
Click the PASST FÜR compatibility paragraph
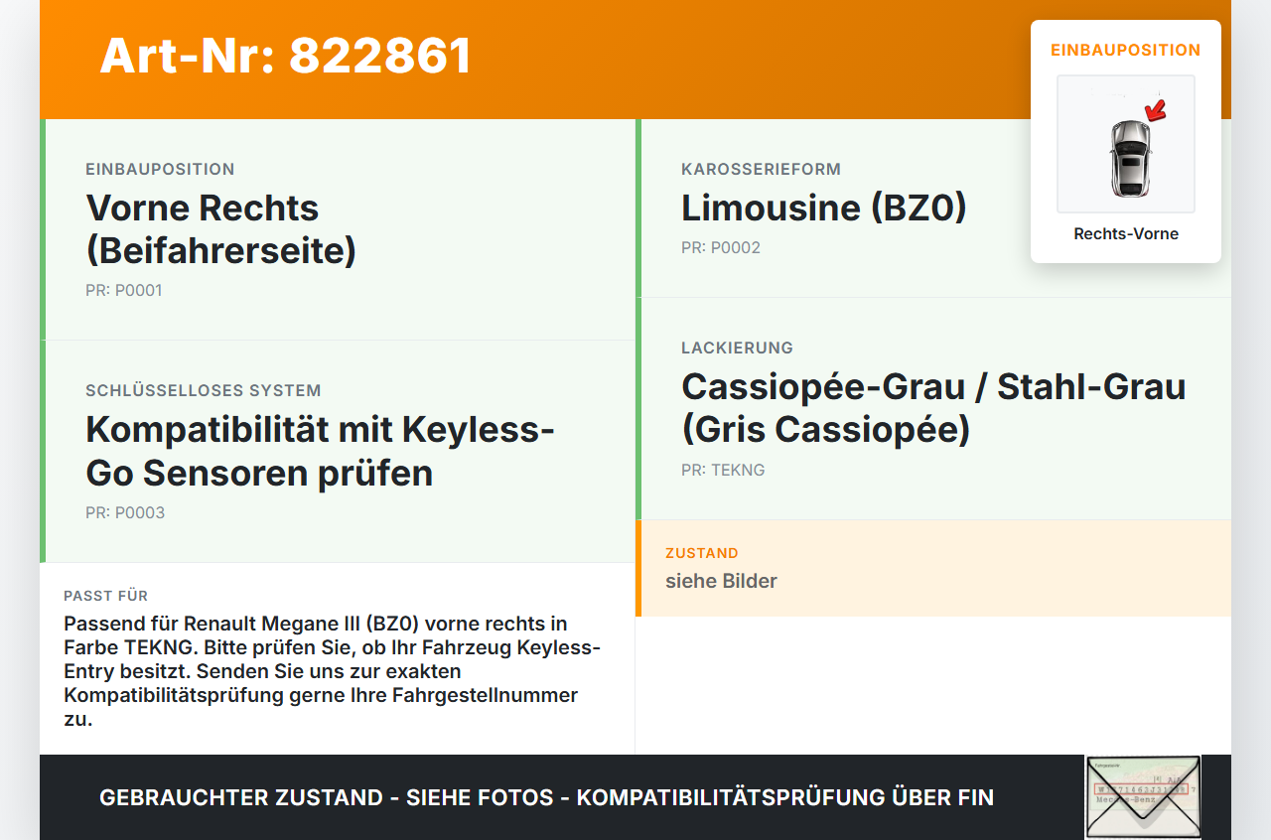click(333, 671)
